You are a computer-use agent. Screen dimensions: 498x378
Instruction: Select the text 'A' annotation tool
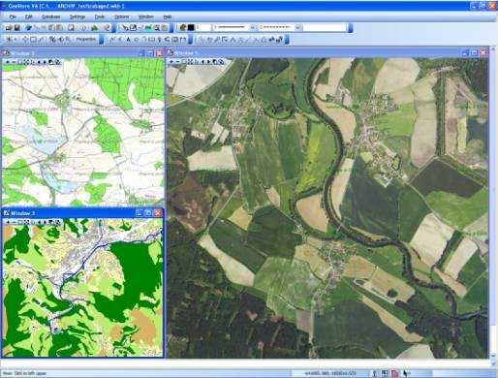[x=128, y=40]
